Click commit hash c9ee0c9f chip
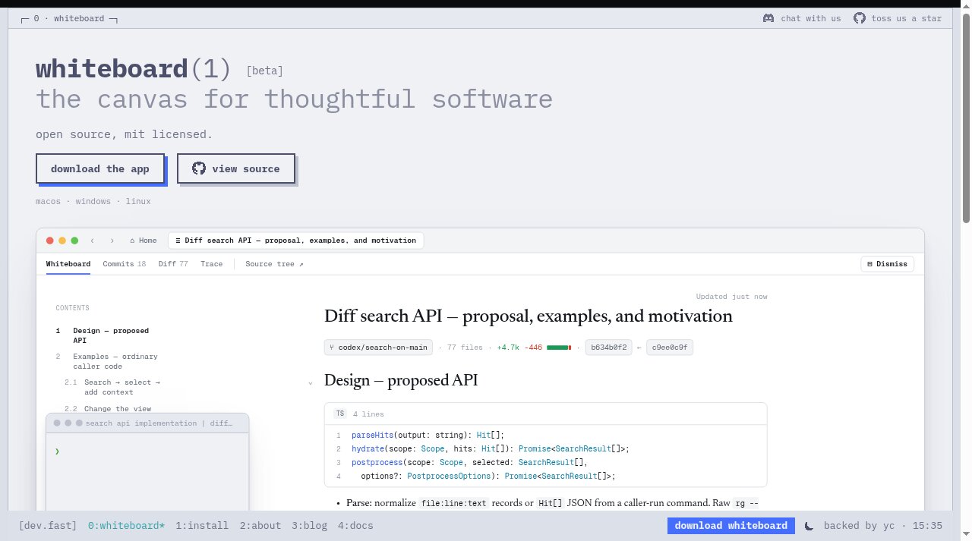Screen dimensions: 972x541 point(670,348)
